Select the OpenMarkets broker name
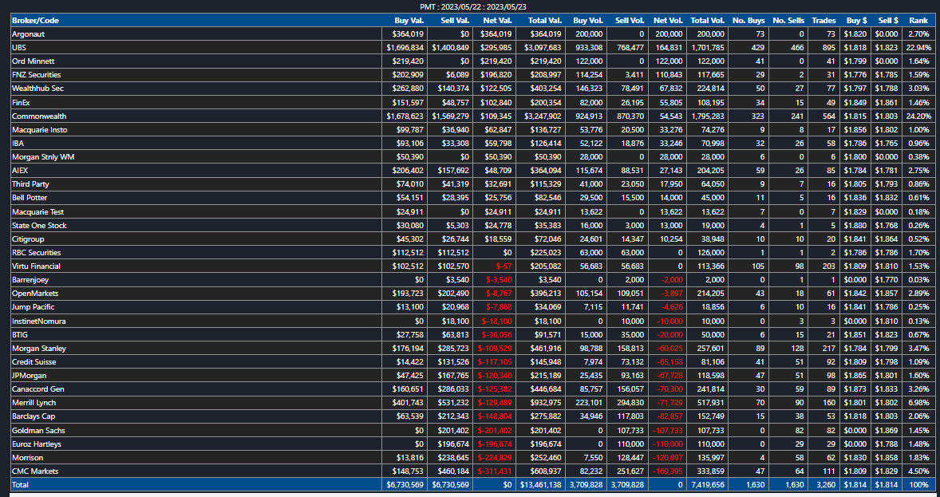The width and height of the screenshot is (940, 497). 35,293
